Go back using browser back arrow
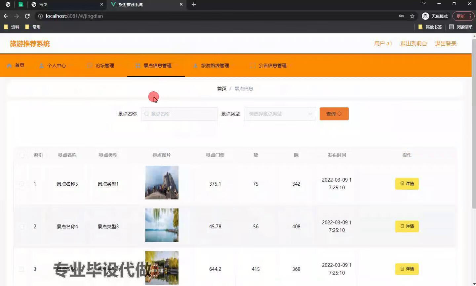Screen dimensions: 476x286 [x=6, y=16]
